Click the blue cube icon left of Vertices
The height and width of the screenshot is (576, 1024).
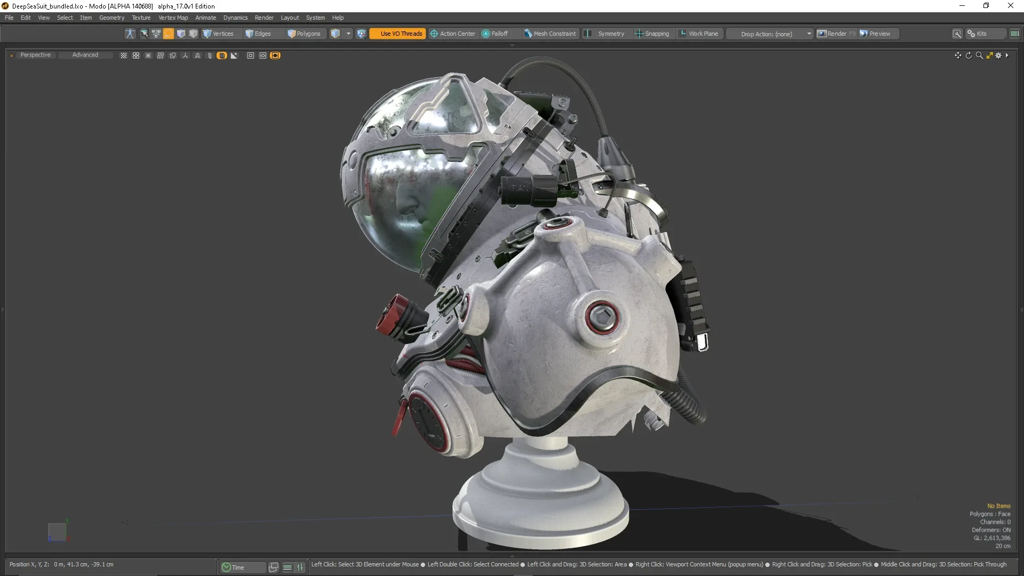click(x=181, y=34)
